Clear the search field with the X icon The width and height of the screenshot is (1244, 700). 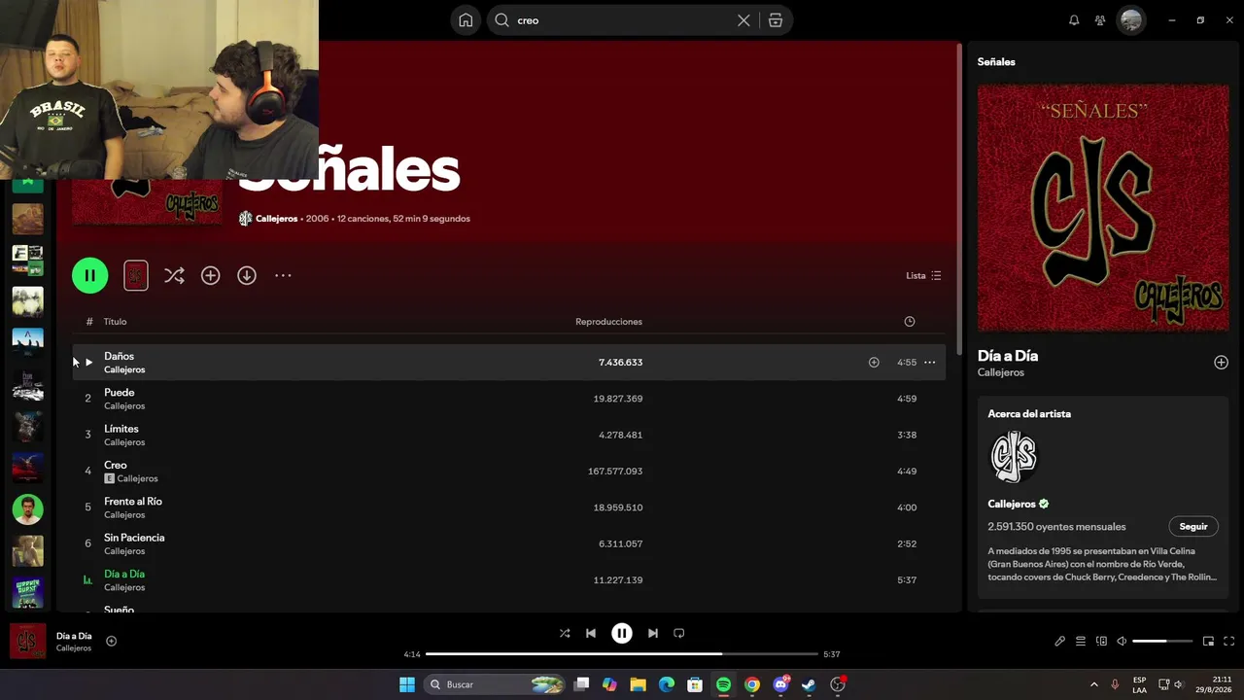click(x=743, y=20)
